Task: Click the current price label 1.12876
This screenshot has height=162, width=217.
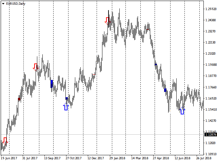Action: [x=211, y=135]
